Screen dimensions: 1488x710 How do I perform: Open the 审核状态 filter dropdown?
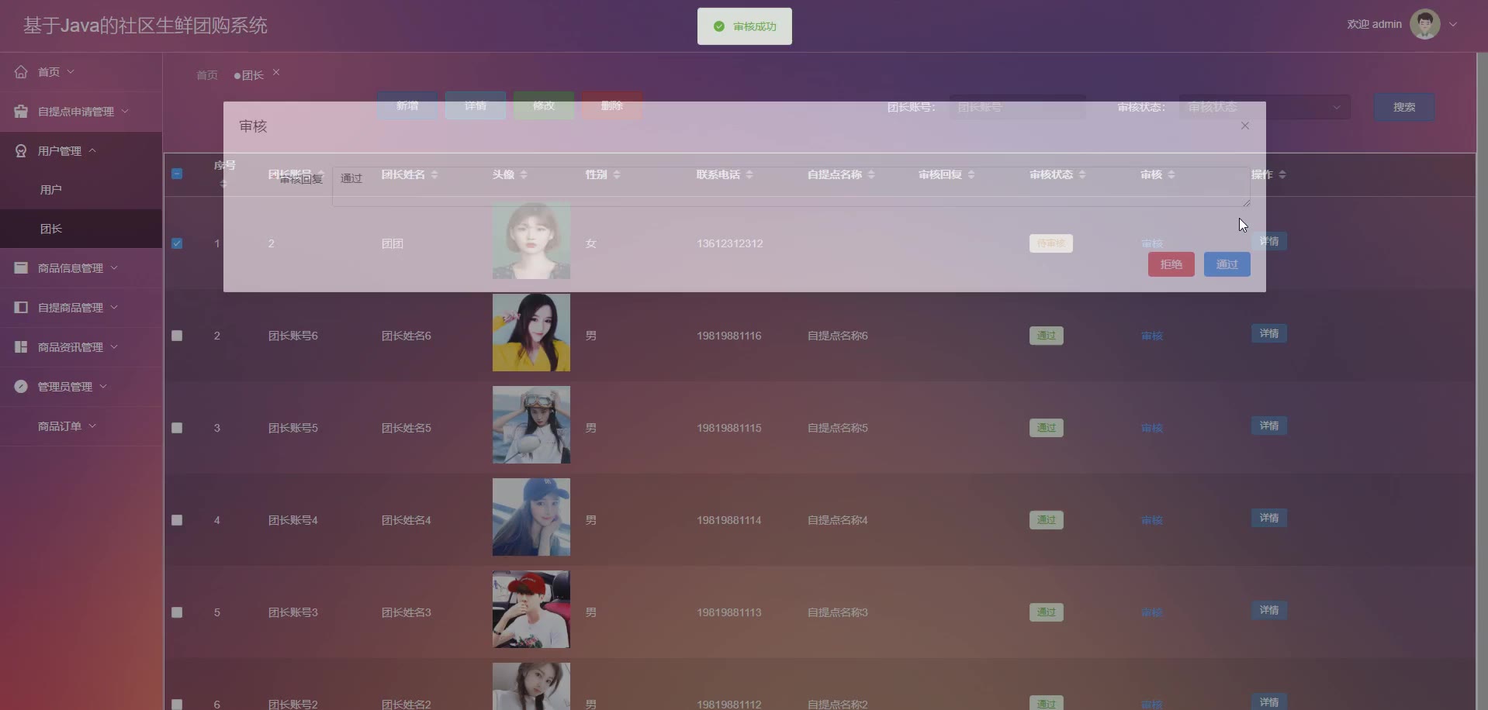click(x=1265, y=107)
